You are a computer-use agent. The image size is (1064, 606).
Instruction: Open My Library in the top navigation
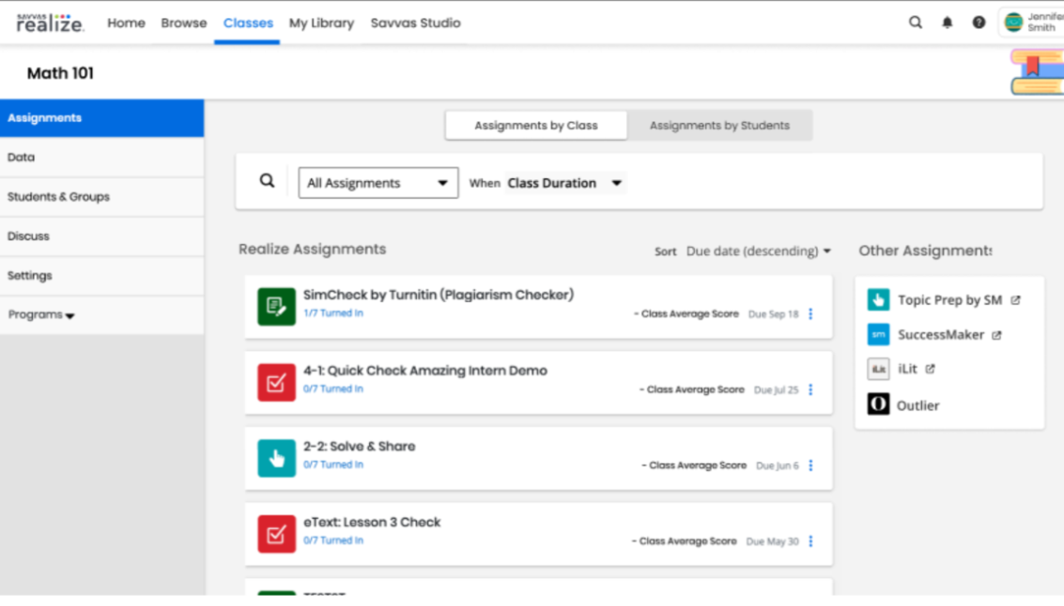322,23
